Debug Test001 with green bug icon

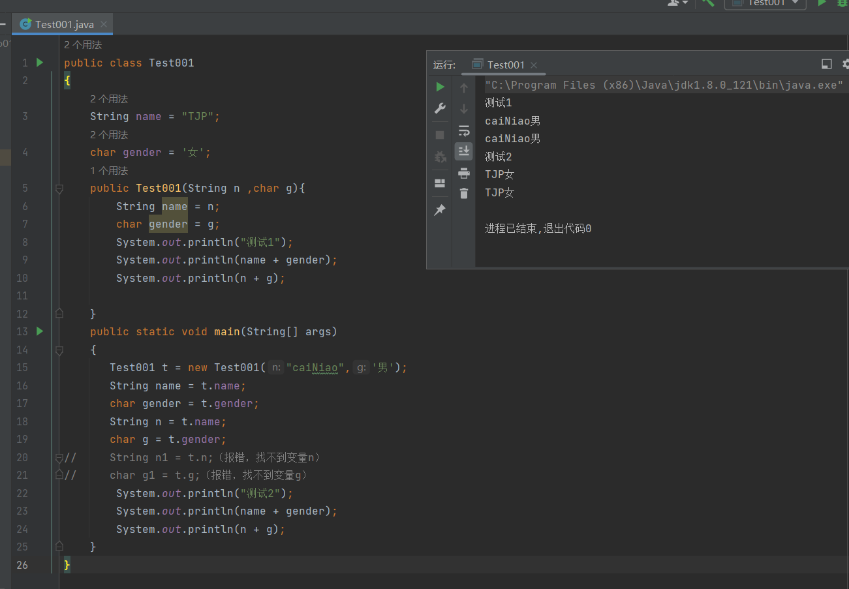coord(842,3)
